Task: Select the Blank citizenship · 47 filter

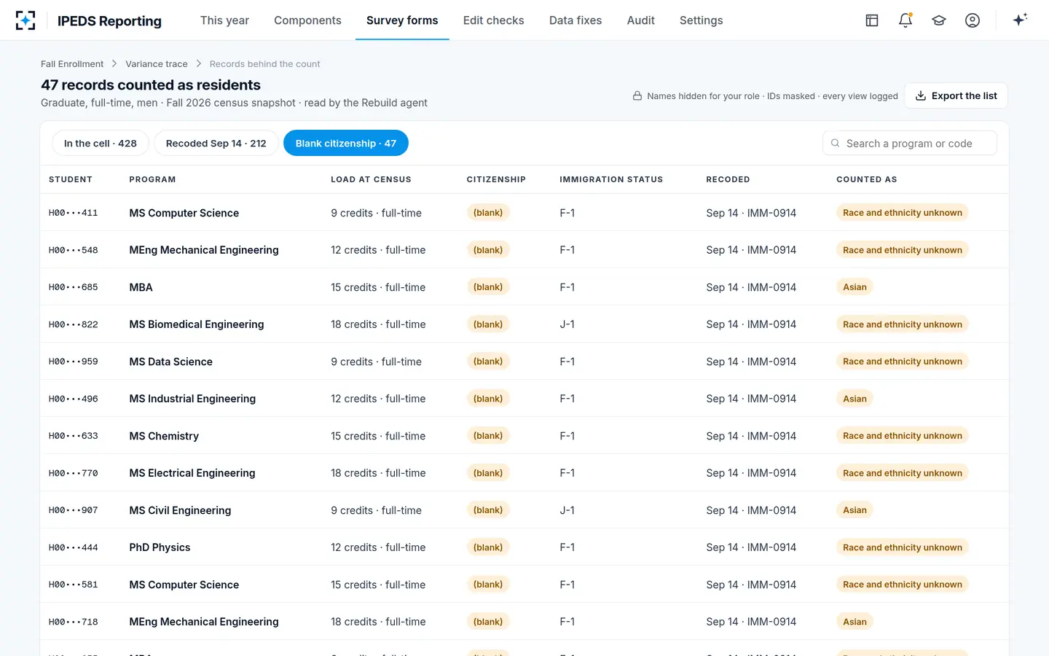Action: 346,143
